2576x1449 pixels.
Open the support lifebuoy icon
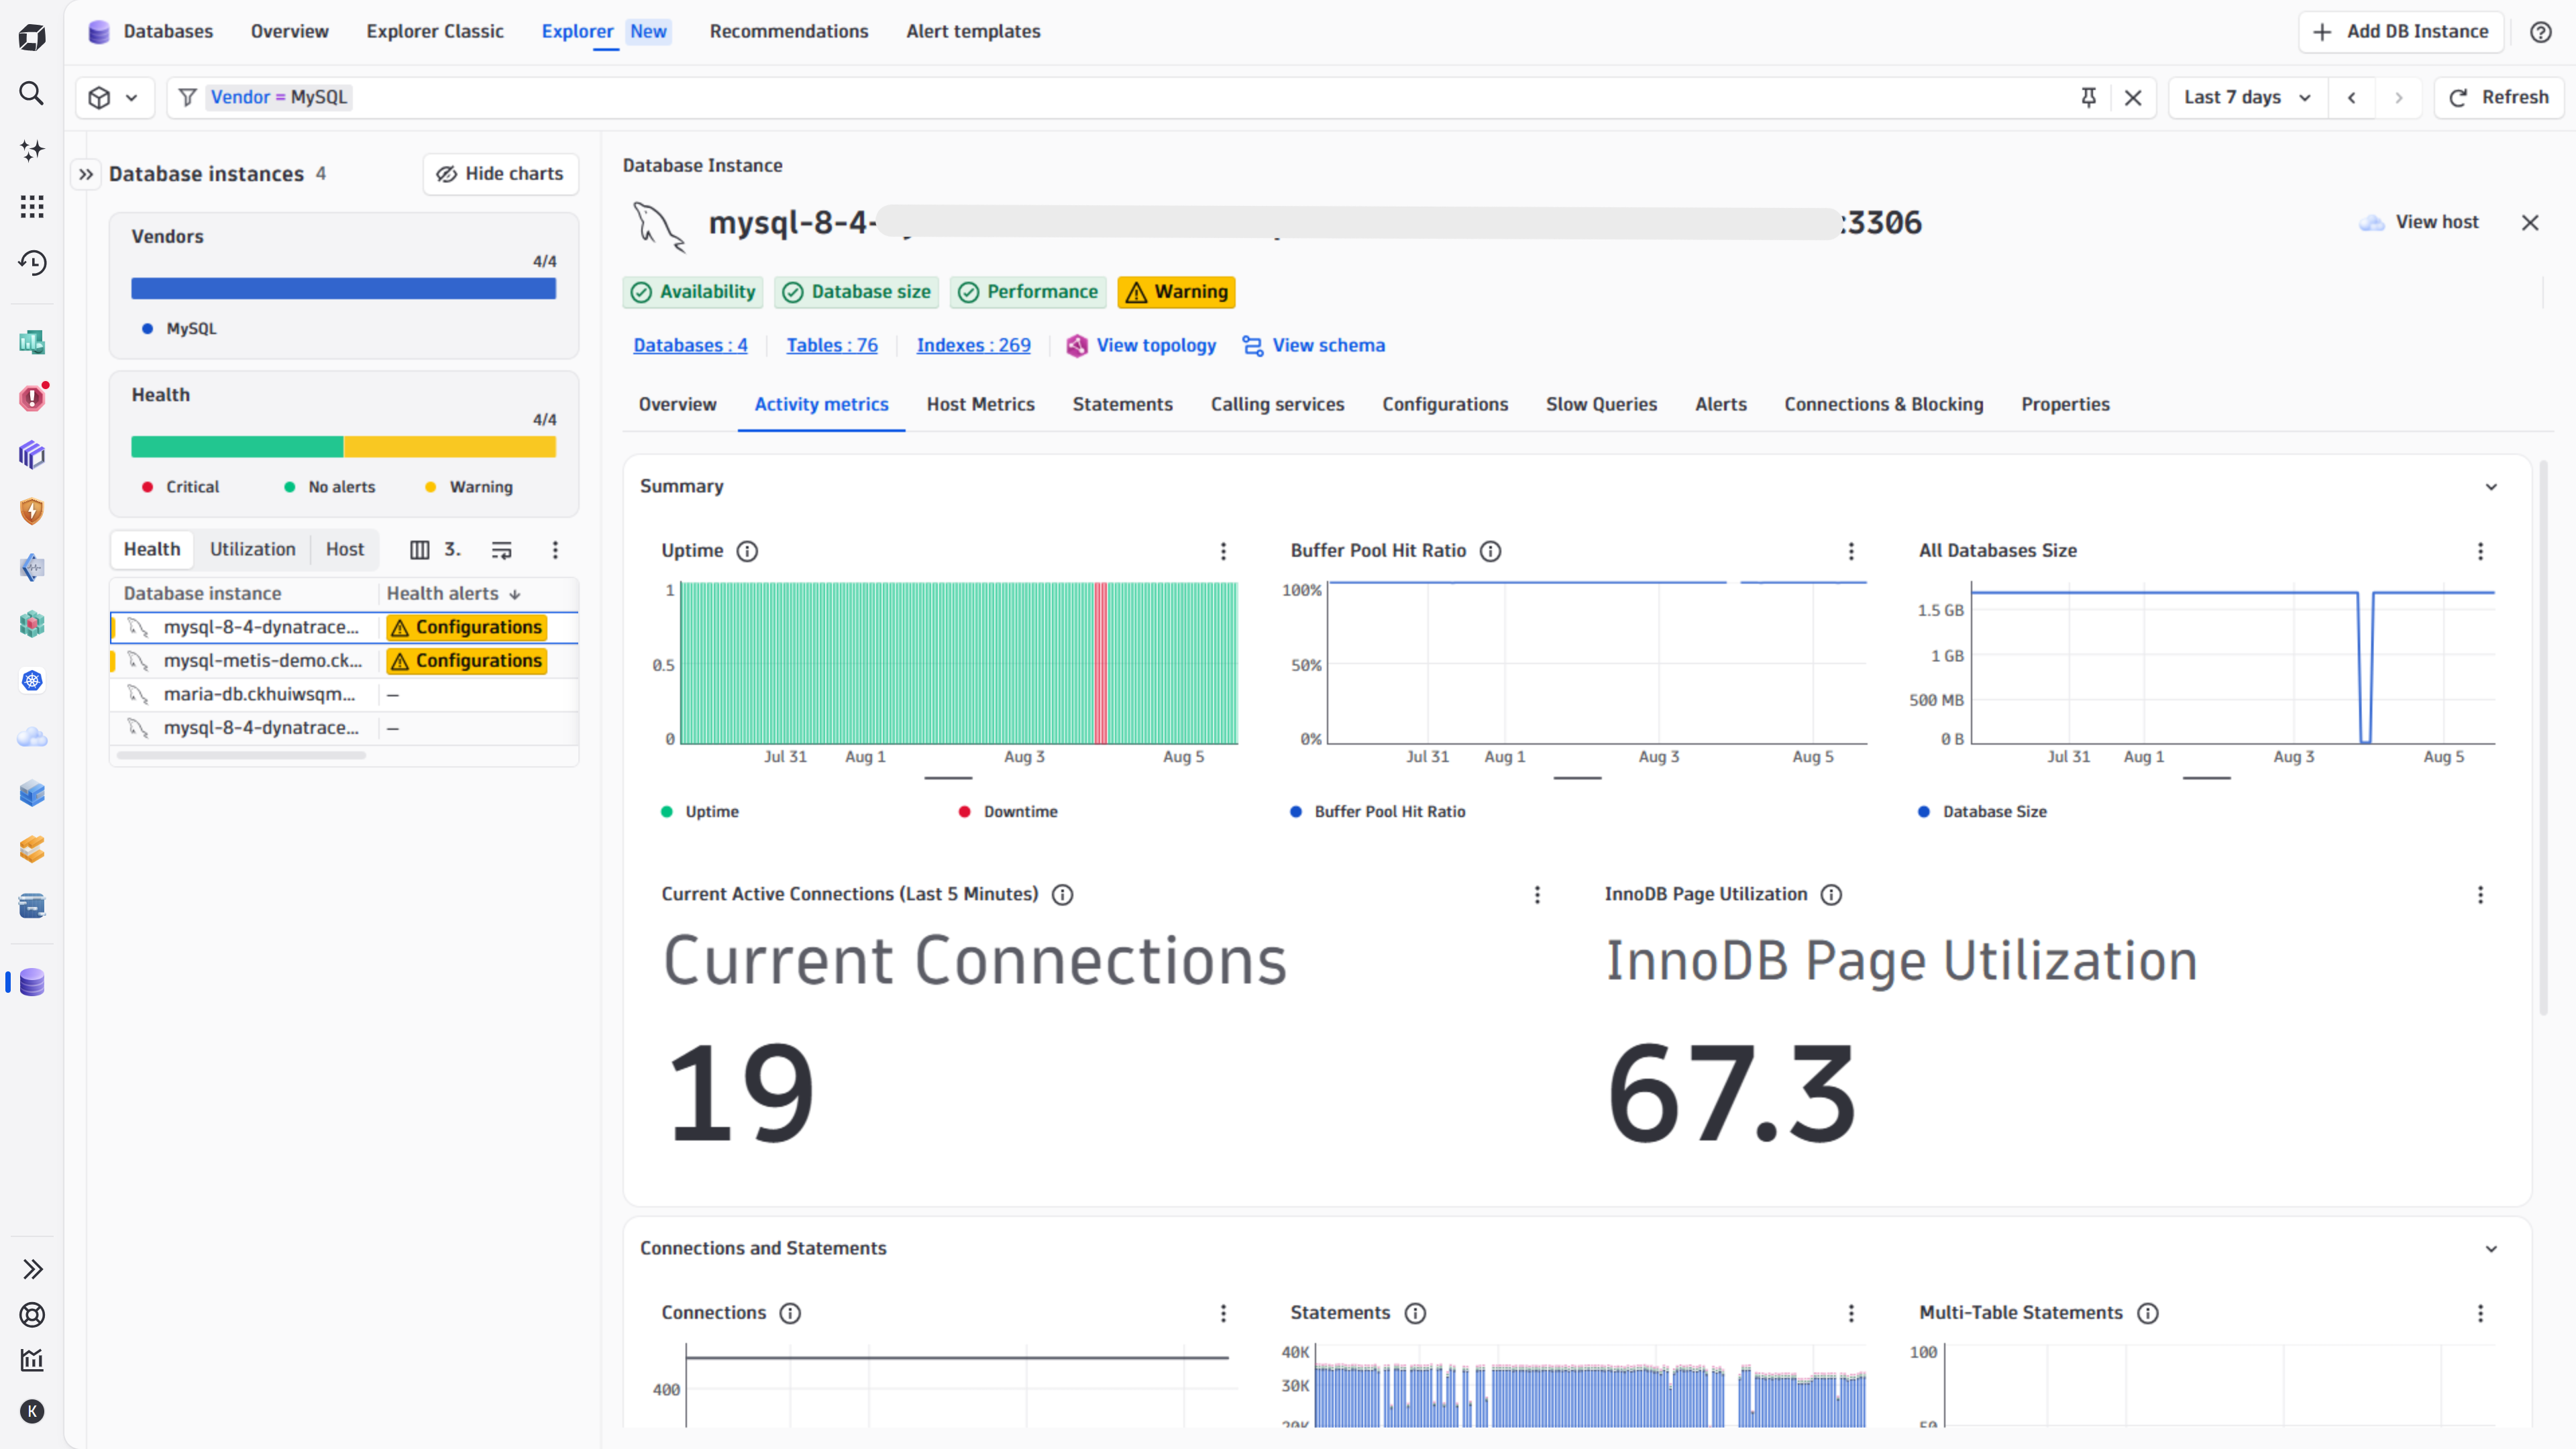click(x=32, y=1315)
